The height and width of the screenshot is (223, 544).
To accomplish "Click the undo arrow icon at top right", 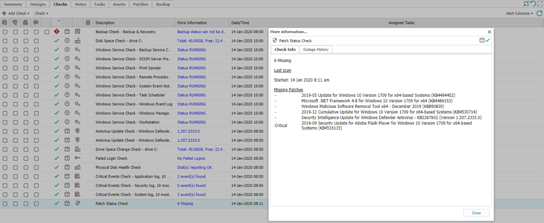I will point(533,4).
